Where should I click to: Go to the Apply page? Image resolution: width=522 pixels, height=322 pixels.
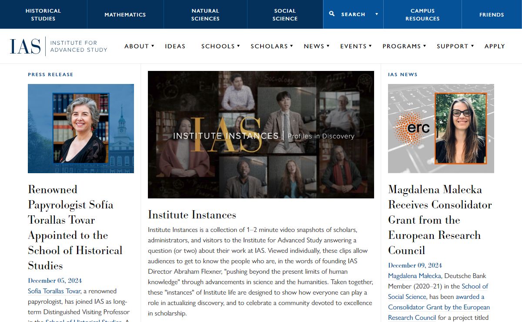click(x=495, y=46)
